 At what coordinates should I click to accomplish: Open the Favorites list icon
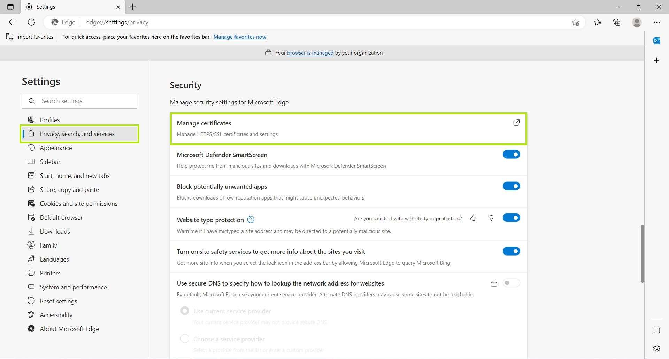pos(598,22)
